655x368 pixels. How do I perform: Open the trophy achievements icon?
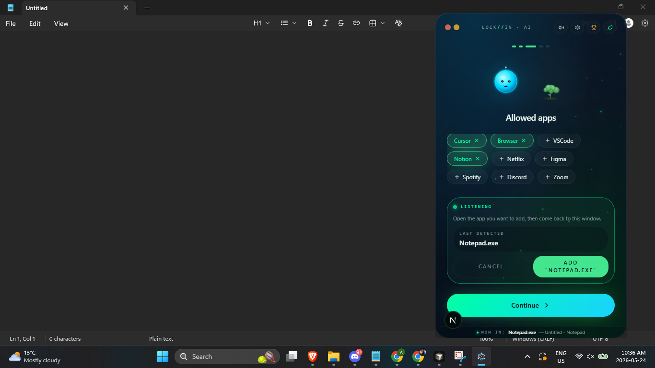pyautogui.click(x=594, y=27)
